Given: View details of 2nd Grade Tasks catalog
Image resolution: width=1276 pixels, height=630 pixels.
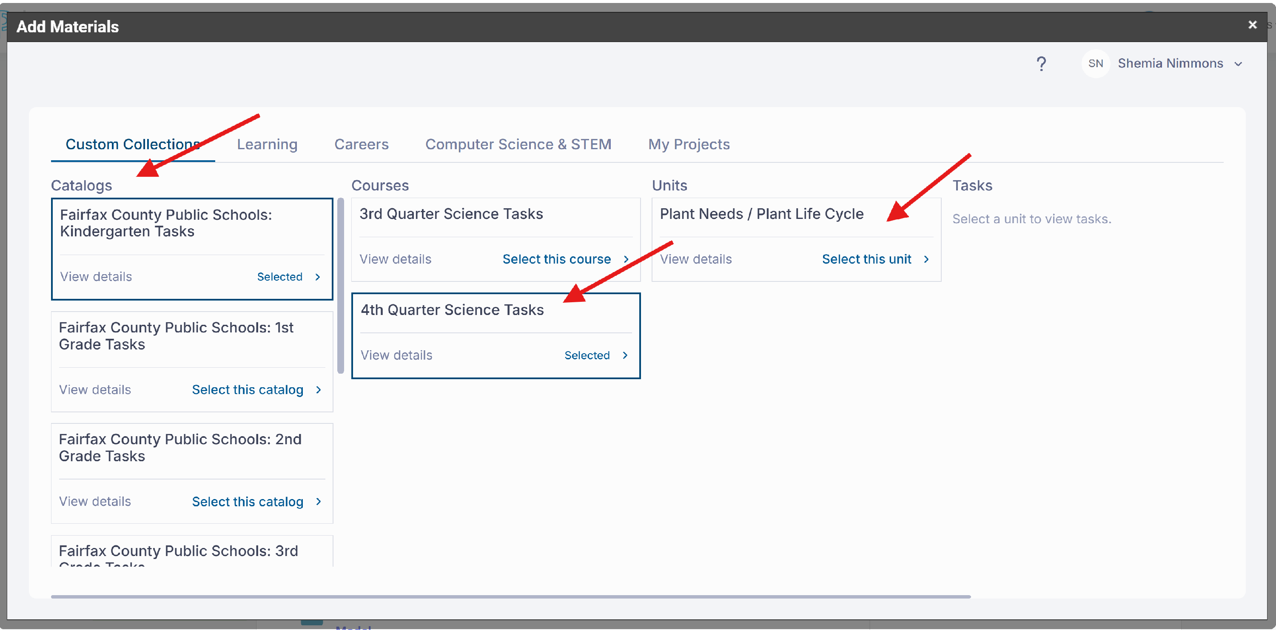Looking at the screenshot, I should point(94,501).
